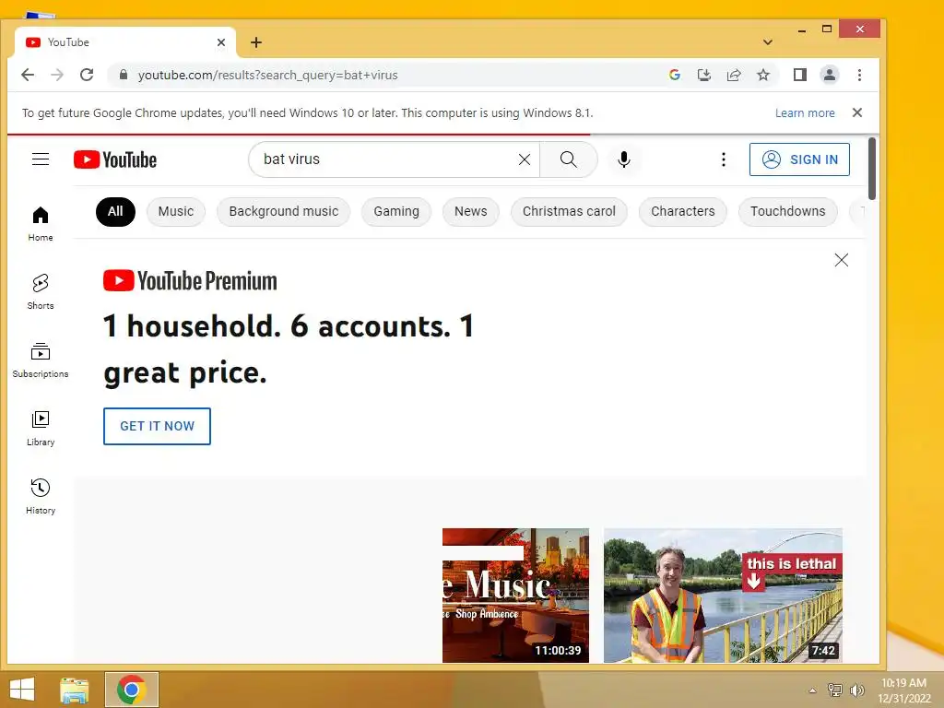Viewport: 944px width, 708px height.
Task: Open the 'this is lethal' video thumbnail
Action: pyautogui.click(x=723, y=596)
